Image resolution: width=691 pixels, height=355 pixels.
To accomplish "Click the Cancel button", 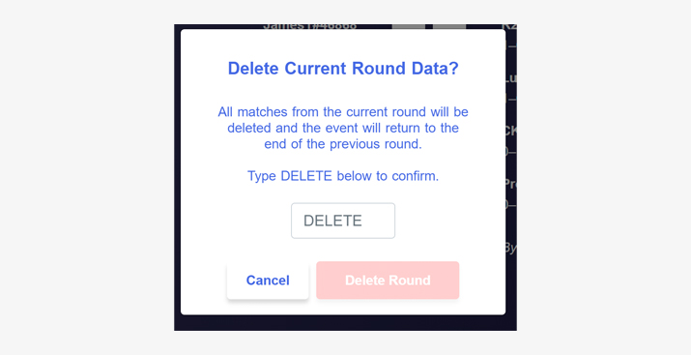I will [268, 281].
